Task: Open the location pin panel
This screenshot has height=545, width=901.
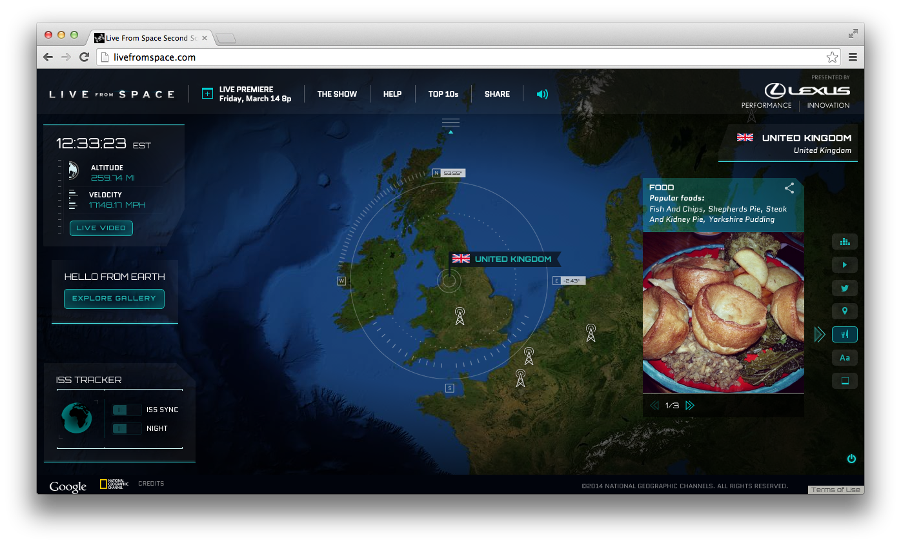Action: pyautogui.click(x=844, y=312)
